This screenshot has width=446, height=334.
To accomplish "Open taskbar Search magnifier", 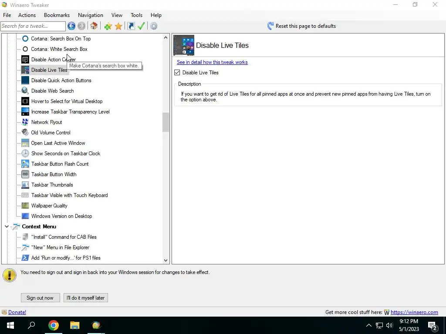I will (x=31, y=325).
